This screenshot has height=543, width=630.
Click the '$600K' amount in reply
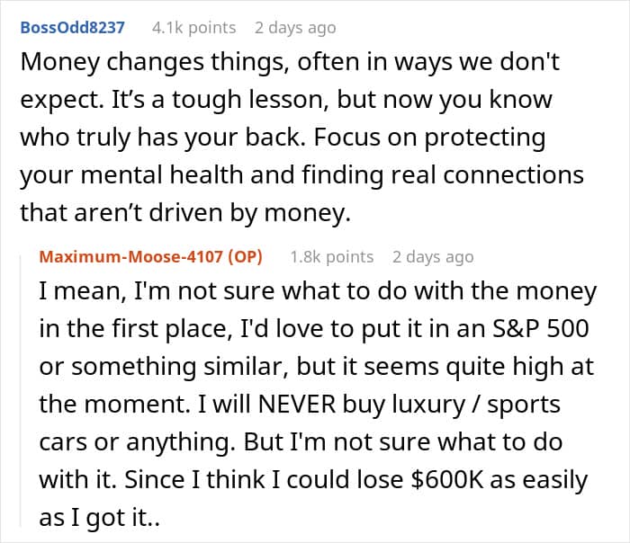[x=447, y=479]
